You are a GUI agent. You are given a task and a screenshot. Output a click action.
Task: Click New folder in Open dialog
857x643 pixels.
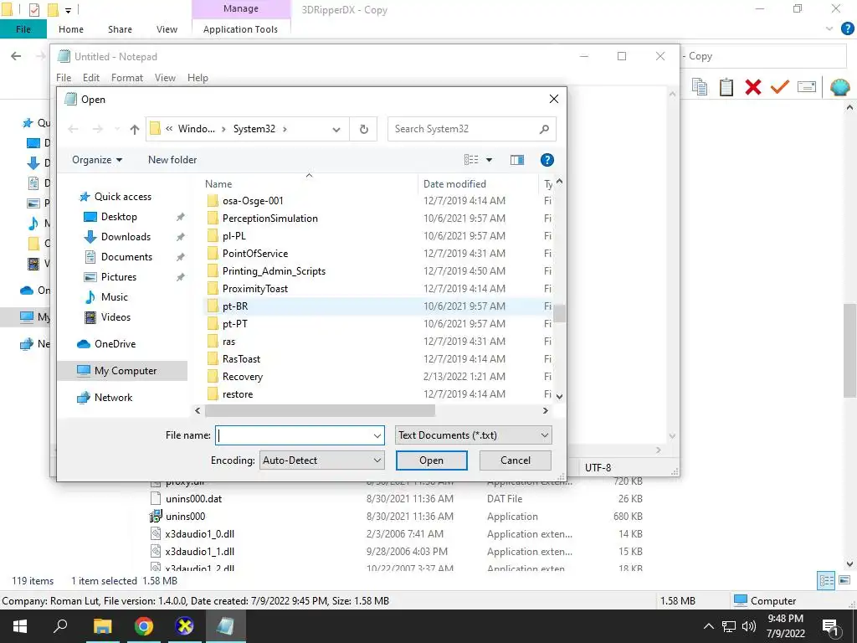(x=172, y=160)
